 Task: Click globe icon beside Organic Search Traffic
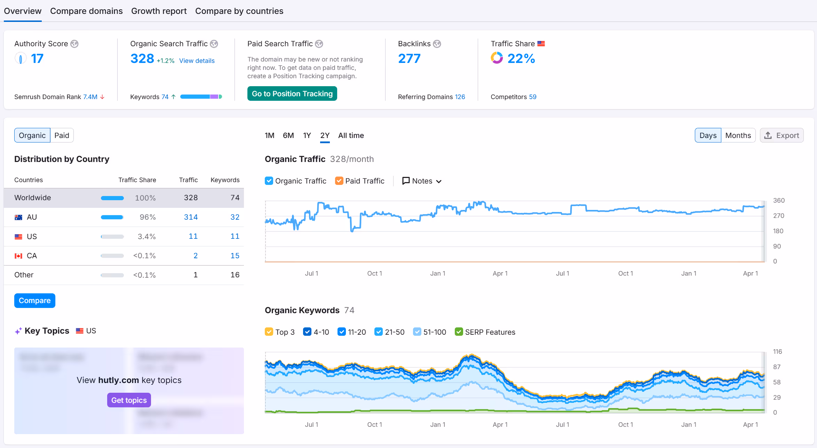tap(214, 44)
